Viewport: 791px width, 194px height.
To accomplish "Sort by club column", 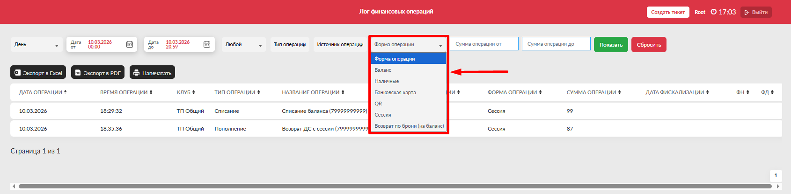I will coord(185,92).
